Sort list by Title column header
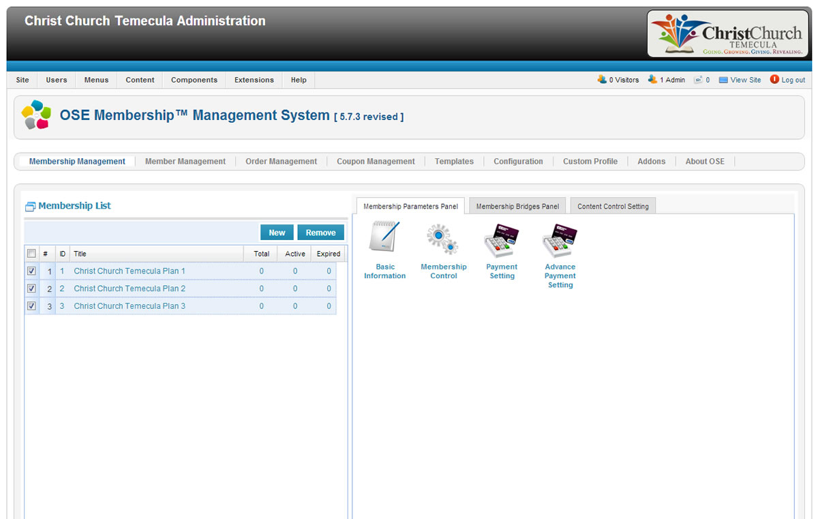 (157, 254)
